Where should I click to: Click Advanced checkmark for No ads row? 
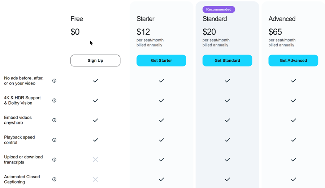pos(294,81)
